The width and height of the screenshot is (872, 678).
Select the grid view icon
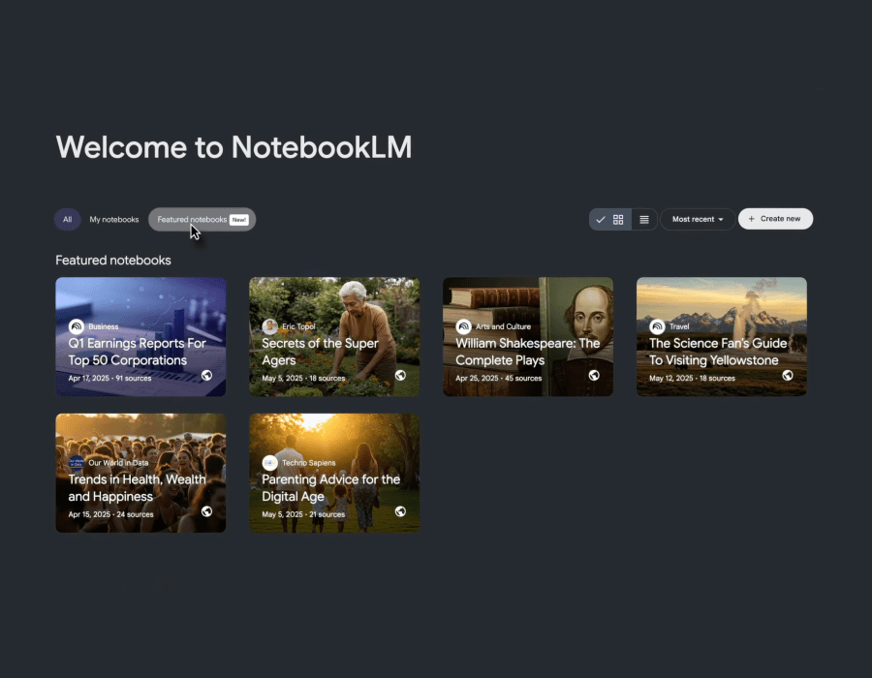coord(619,219)
